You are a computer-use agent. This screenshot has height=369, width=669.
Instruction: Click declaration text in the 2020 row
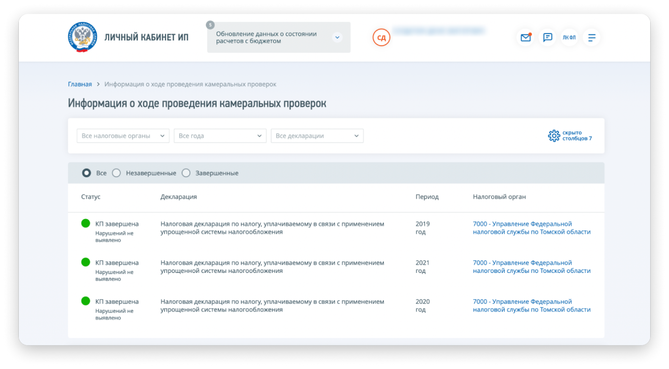pos(272,305)
